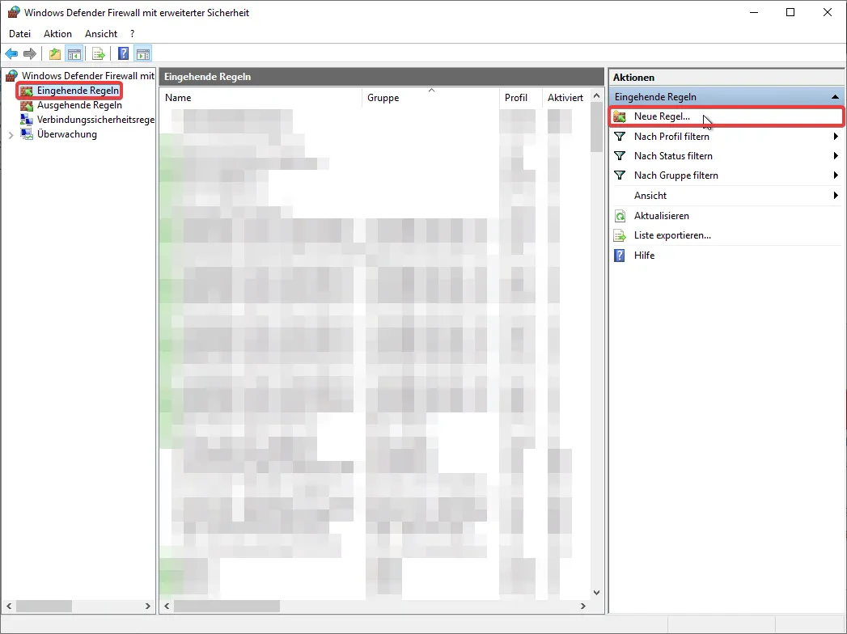Click the Export List toolbar icon
This screenshot has height=634, width=847.
[99, 53]
